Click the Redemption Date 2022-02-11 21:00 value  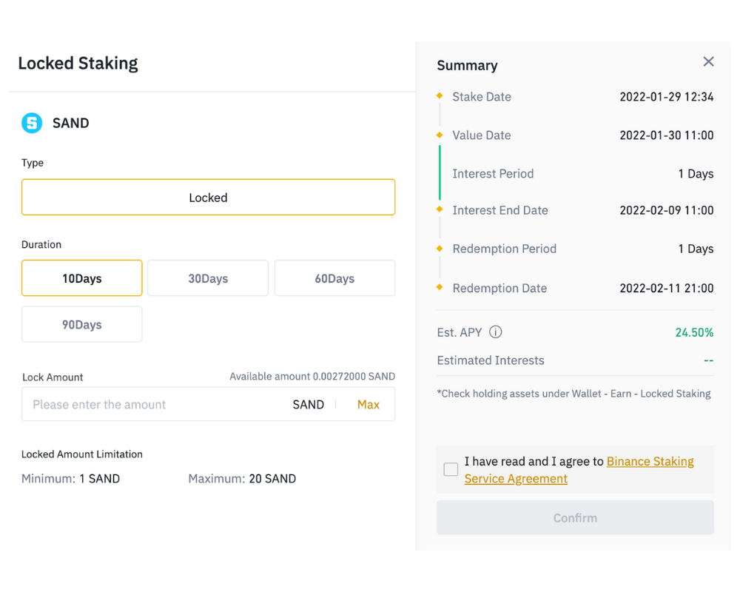point(667,288)
